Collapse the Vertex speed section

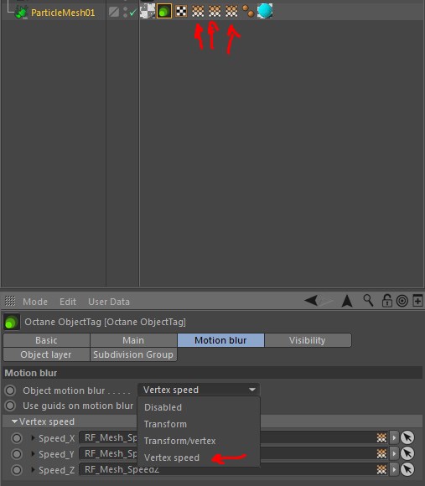(14, 421)
